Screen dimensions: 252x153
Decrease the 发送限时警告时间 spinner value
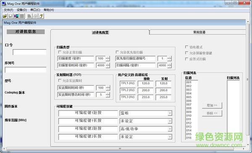tap(108, 96)
